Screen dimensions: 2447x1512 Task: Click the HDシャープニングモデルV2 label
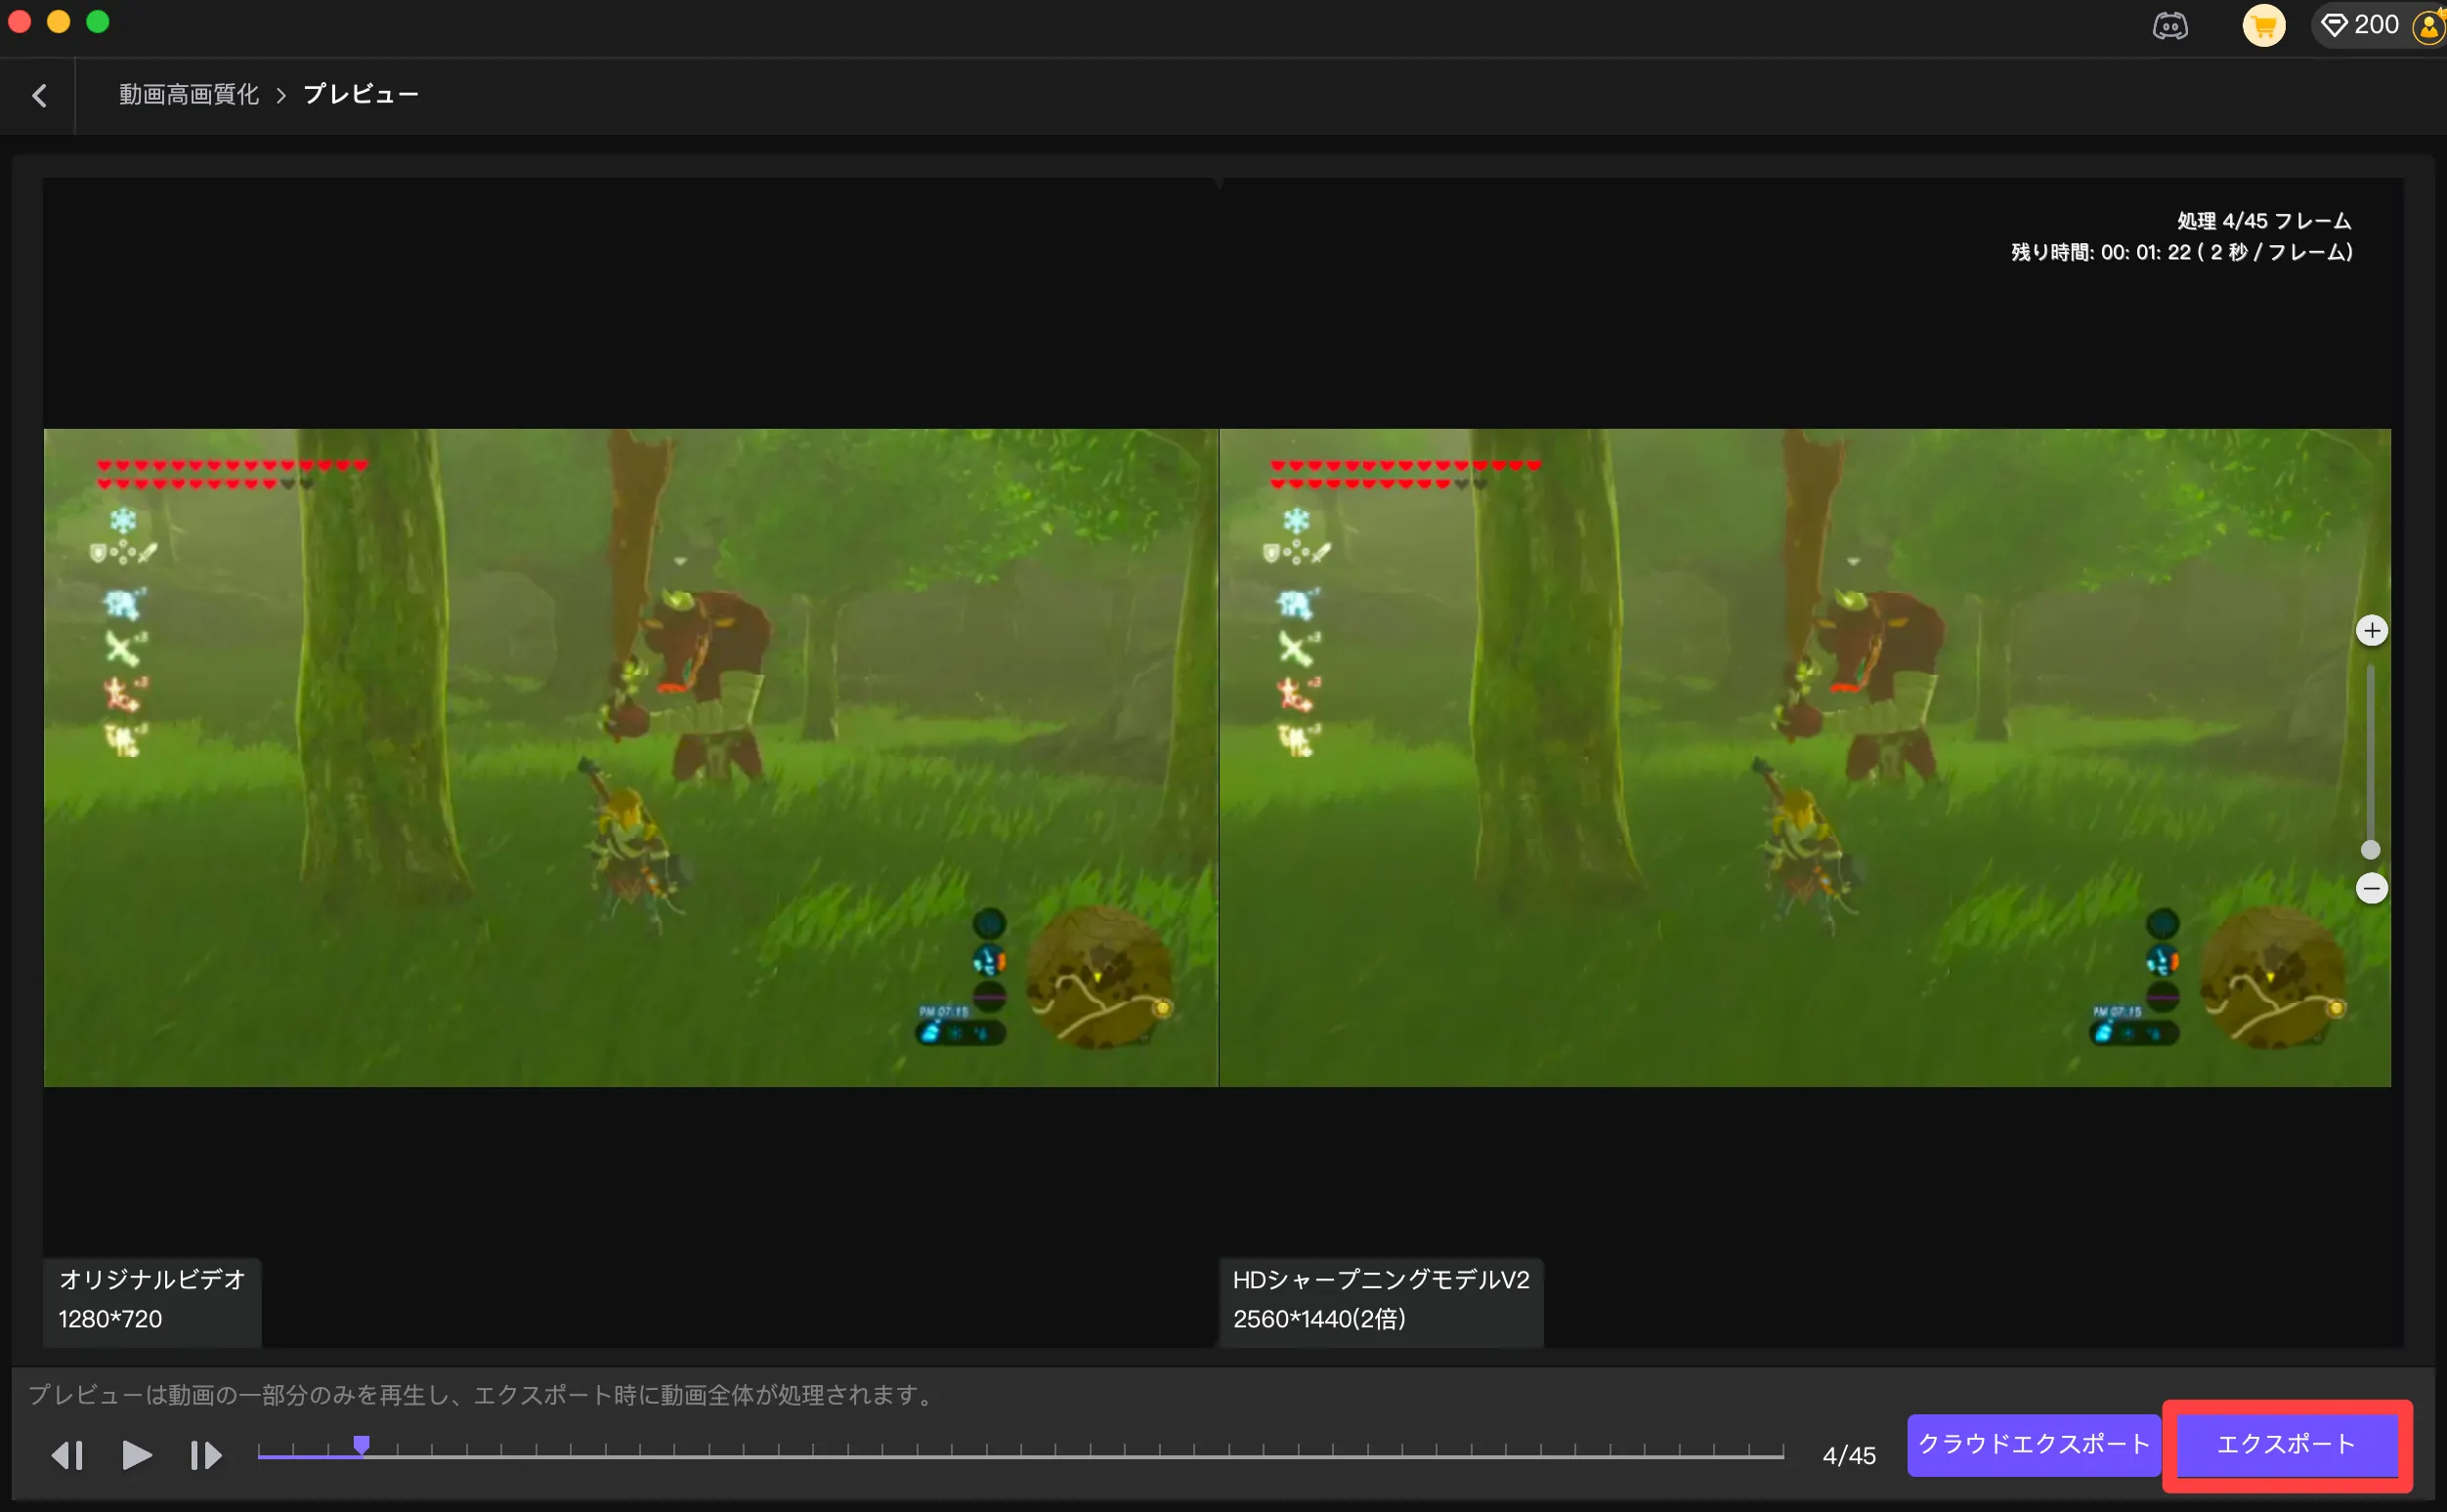(x=1381, y=1280)
